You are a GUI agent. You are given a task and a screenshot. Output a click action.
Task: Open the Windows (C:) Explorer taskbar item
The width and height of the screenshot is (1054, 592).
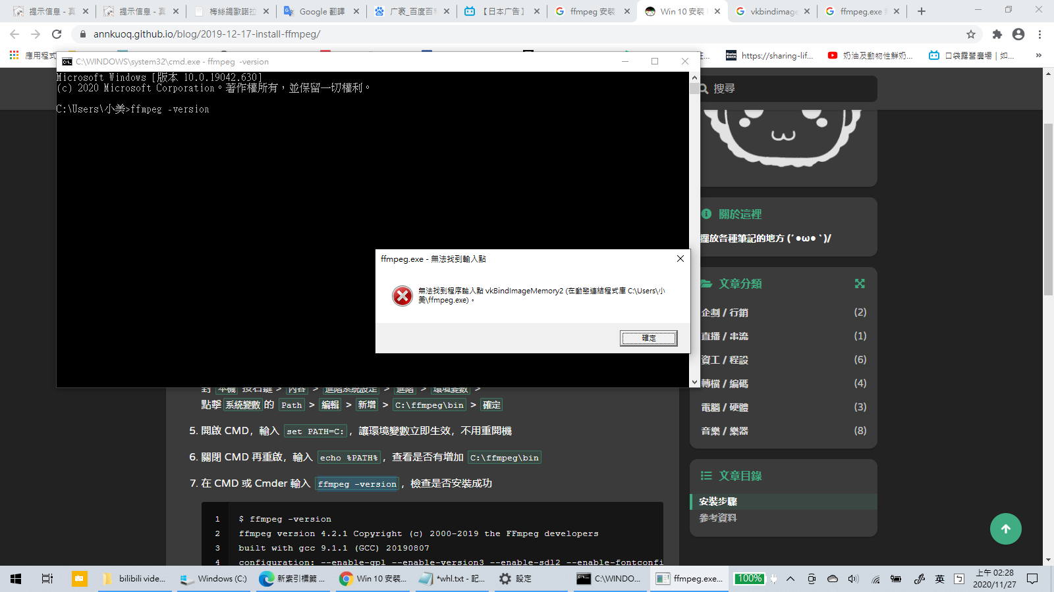click(215, 579)
